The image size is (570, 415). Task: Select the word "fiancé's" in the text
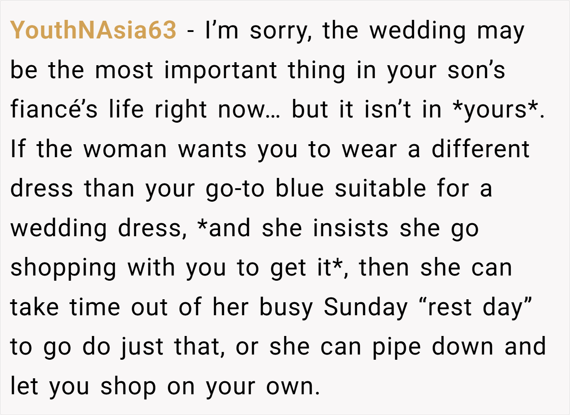(x=54, y=109)
